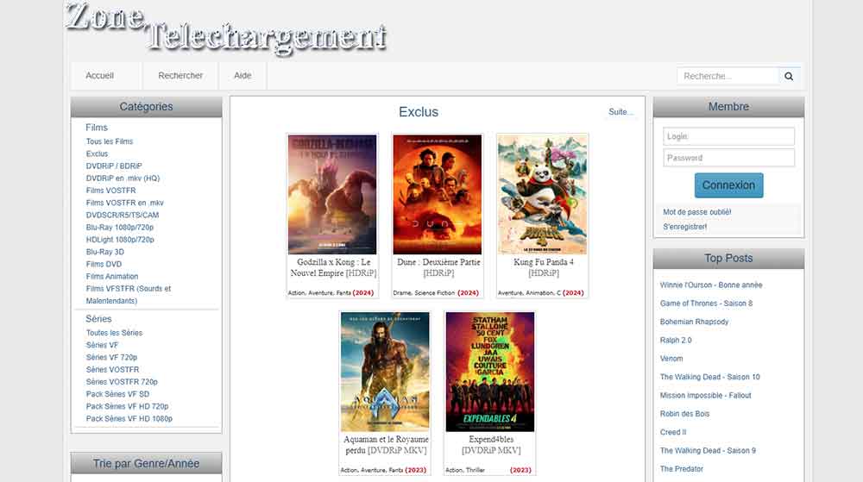Select Films VFSTFR (Sourds et Malentendants)

click(x=129, y=295)
